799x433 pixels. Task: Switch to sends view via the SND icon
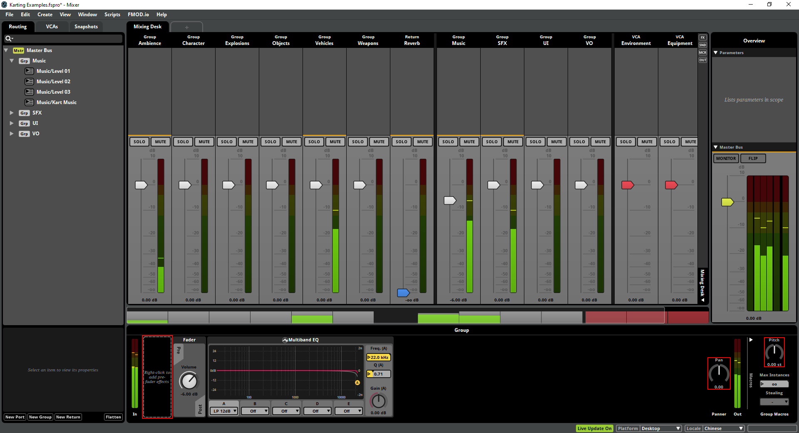(702, 45)
